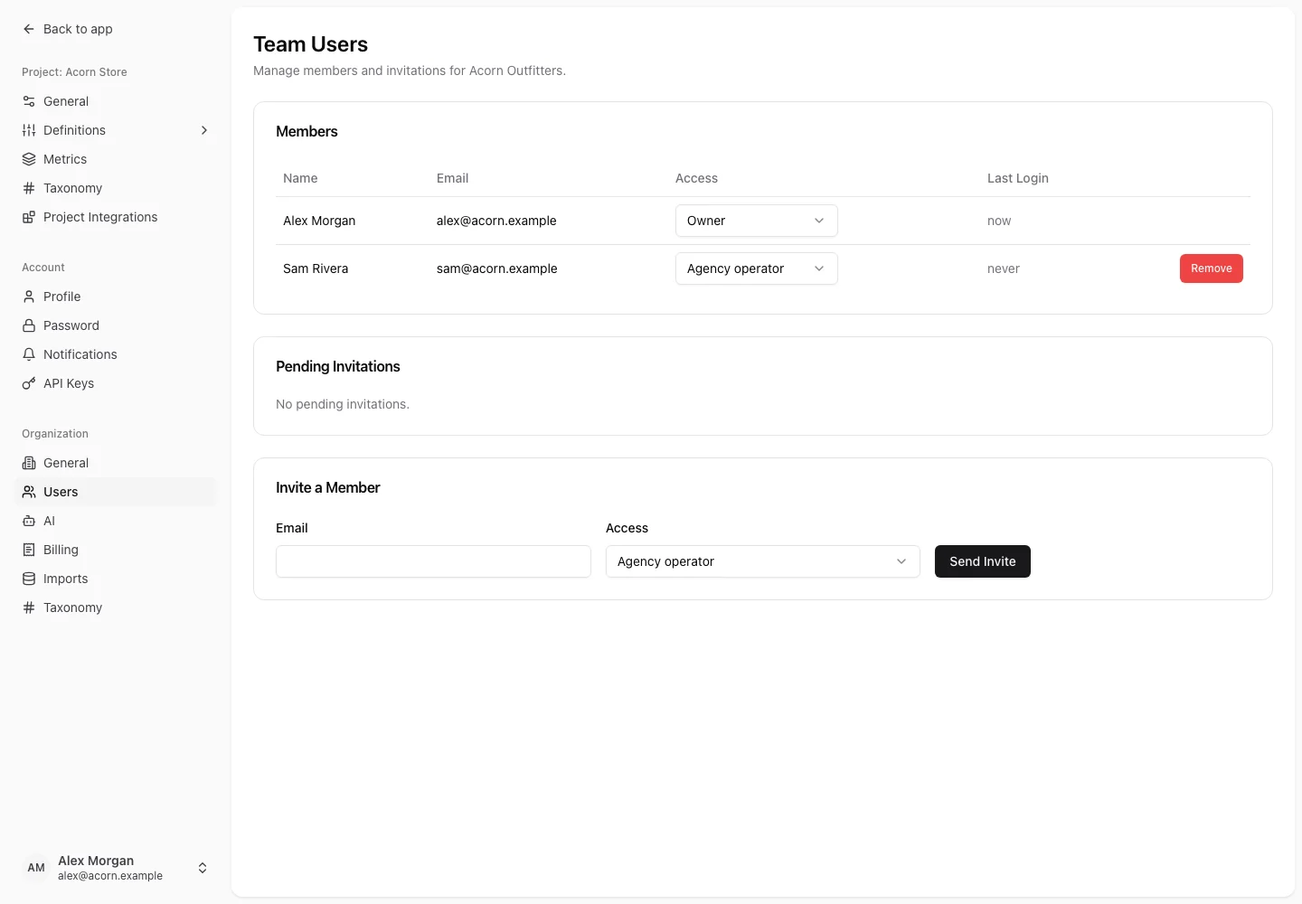Click the Users people icon
The width and height of the screenshot is (1302, 904).
(29, 492)
